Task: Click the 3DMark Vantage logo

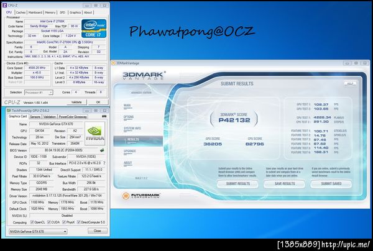Action: (x=144, y=76)
